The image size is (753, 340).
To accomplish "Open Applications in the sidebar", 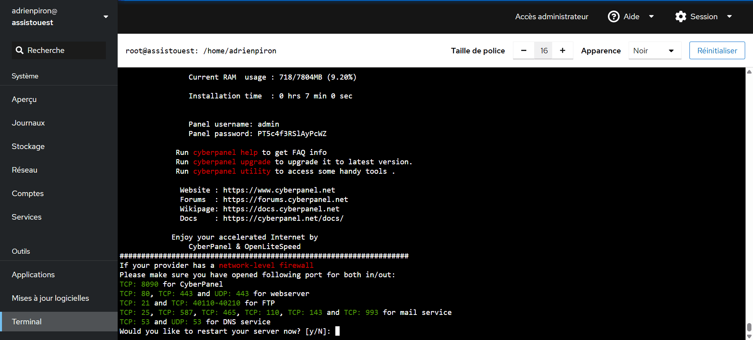I will 59,275.
